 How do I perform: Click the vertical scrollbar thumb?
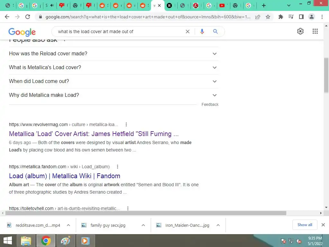(326, 75)
